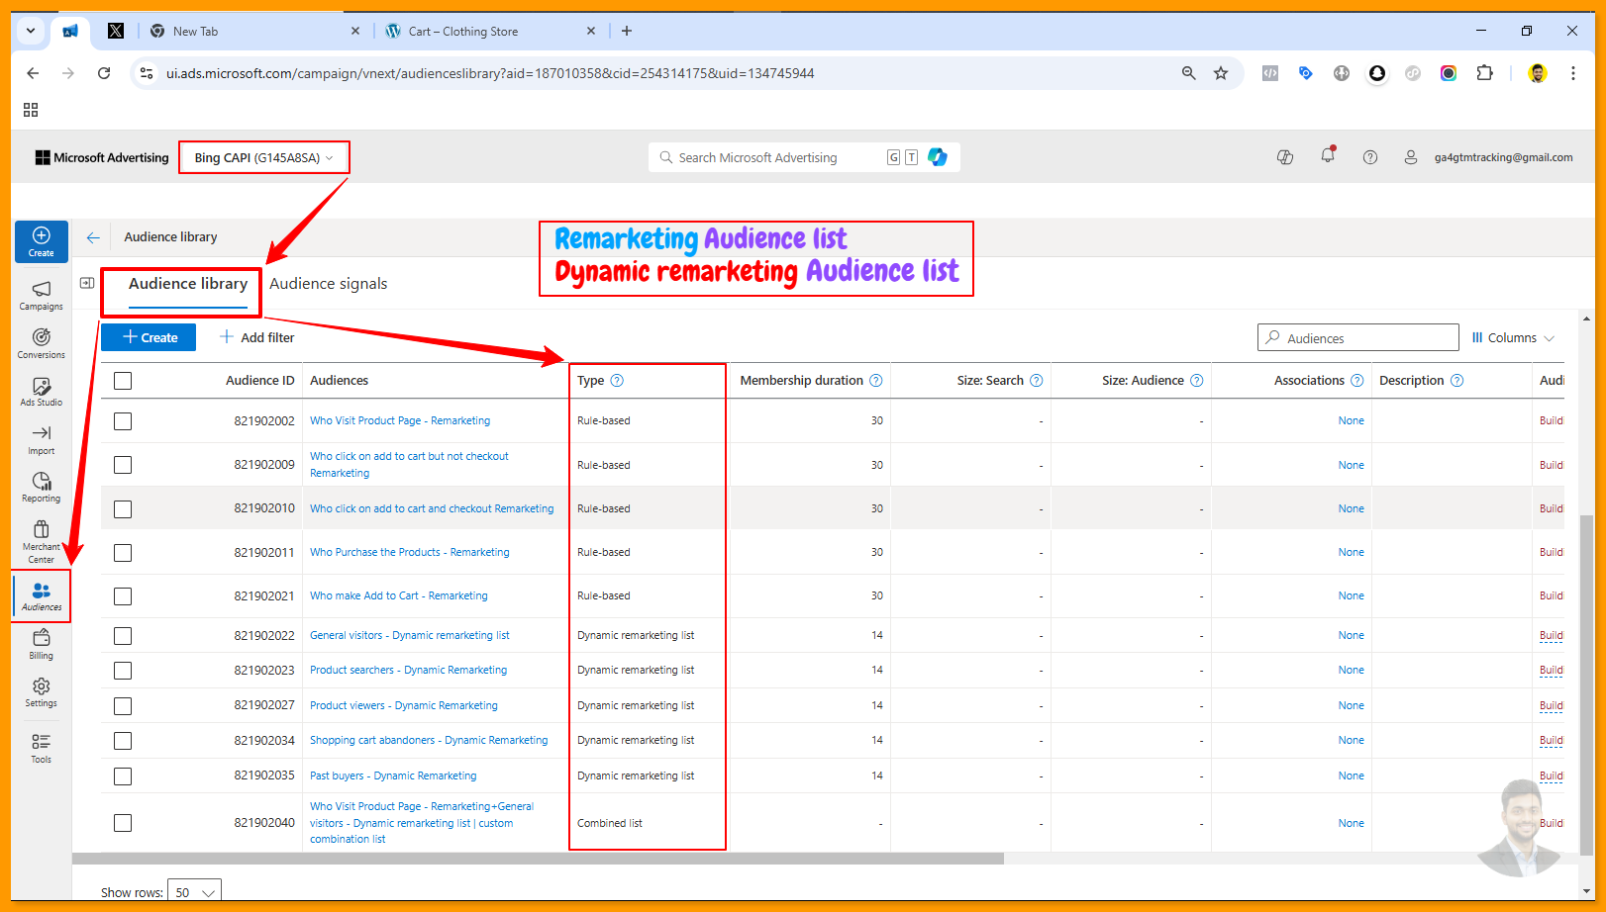Viewport: 1606px width, 912px height.
Task: Click the notifications bell icon
Action: pyautogui.click(x=1328, y=156)
